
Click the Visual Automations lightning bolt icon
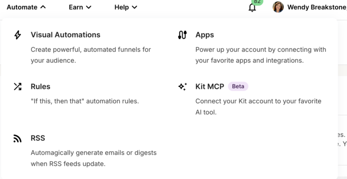[x=17, y=35]
